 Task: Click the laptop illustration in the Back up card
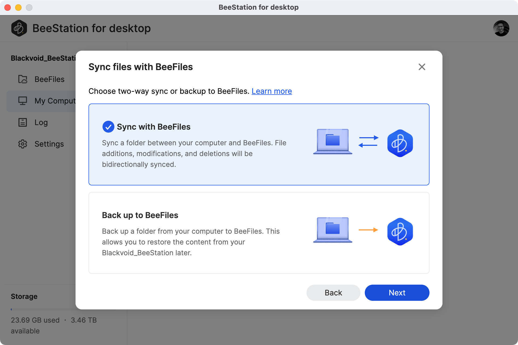pyautogui.click(x=333, y=230)
